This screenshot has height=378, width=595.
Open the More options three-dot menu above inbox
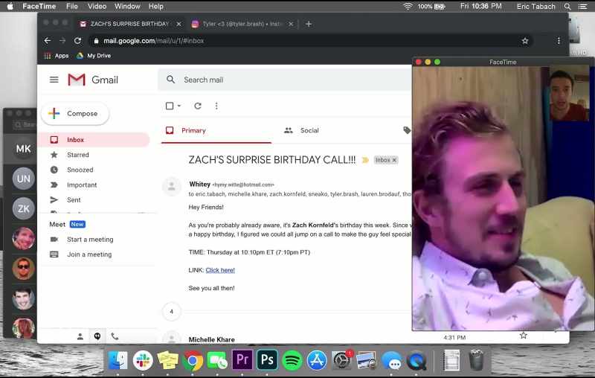coord(216,106)
